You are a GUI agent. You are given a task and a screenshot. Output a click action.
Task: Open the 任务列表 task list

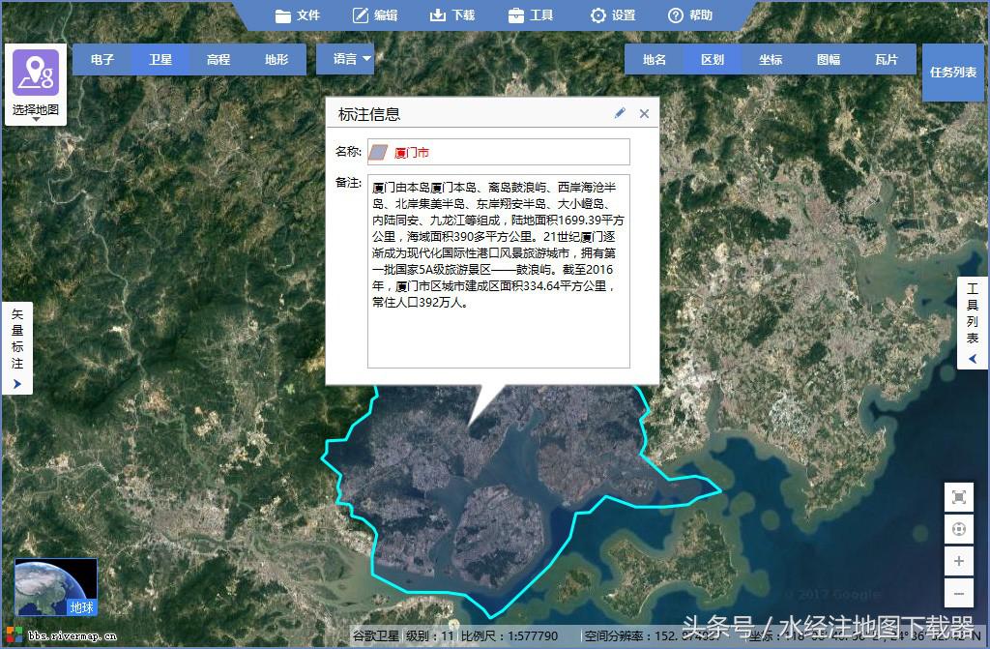(953, 72)
